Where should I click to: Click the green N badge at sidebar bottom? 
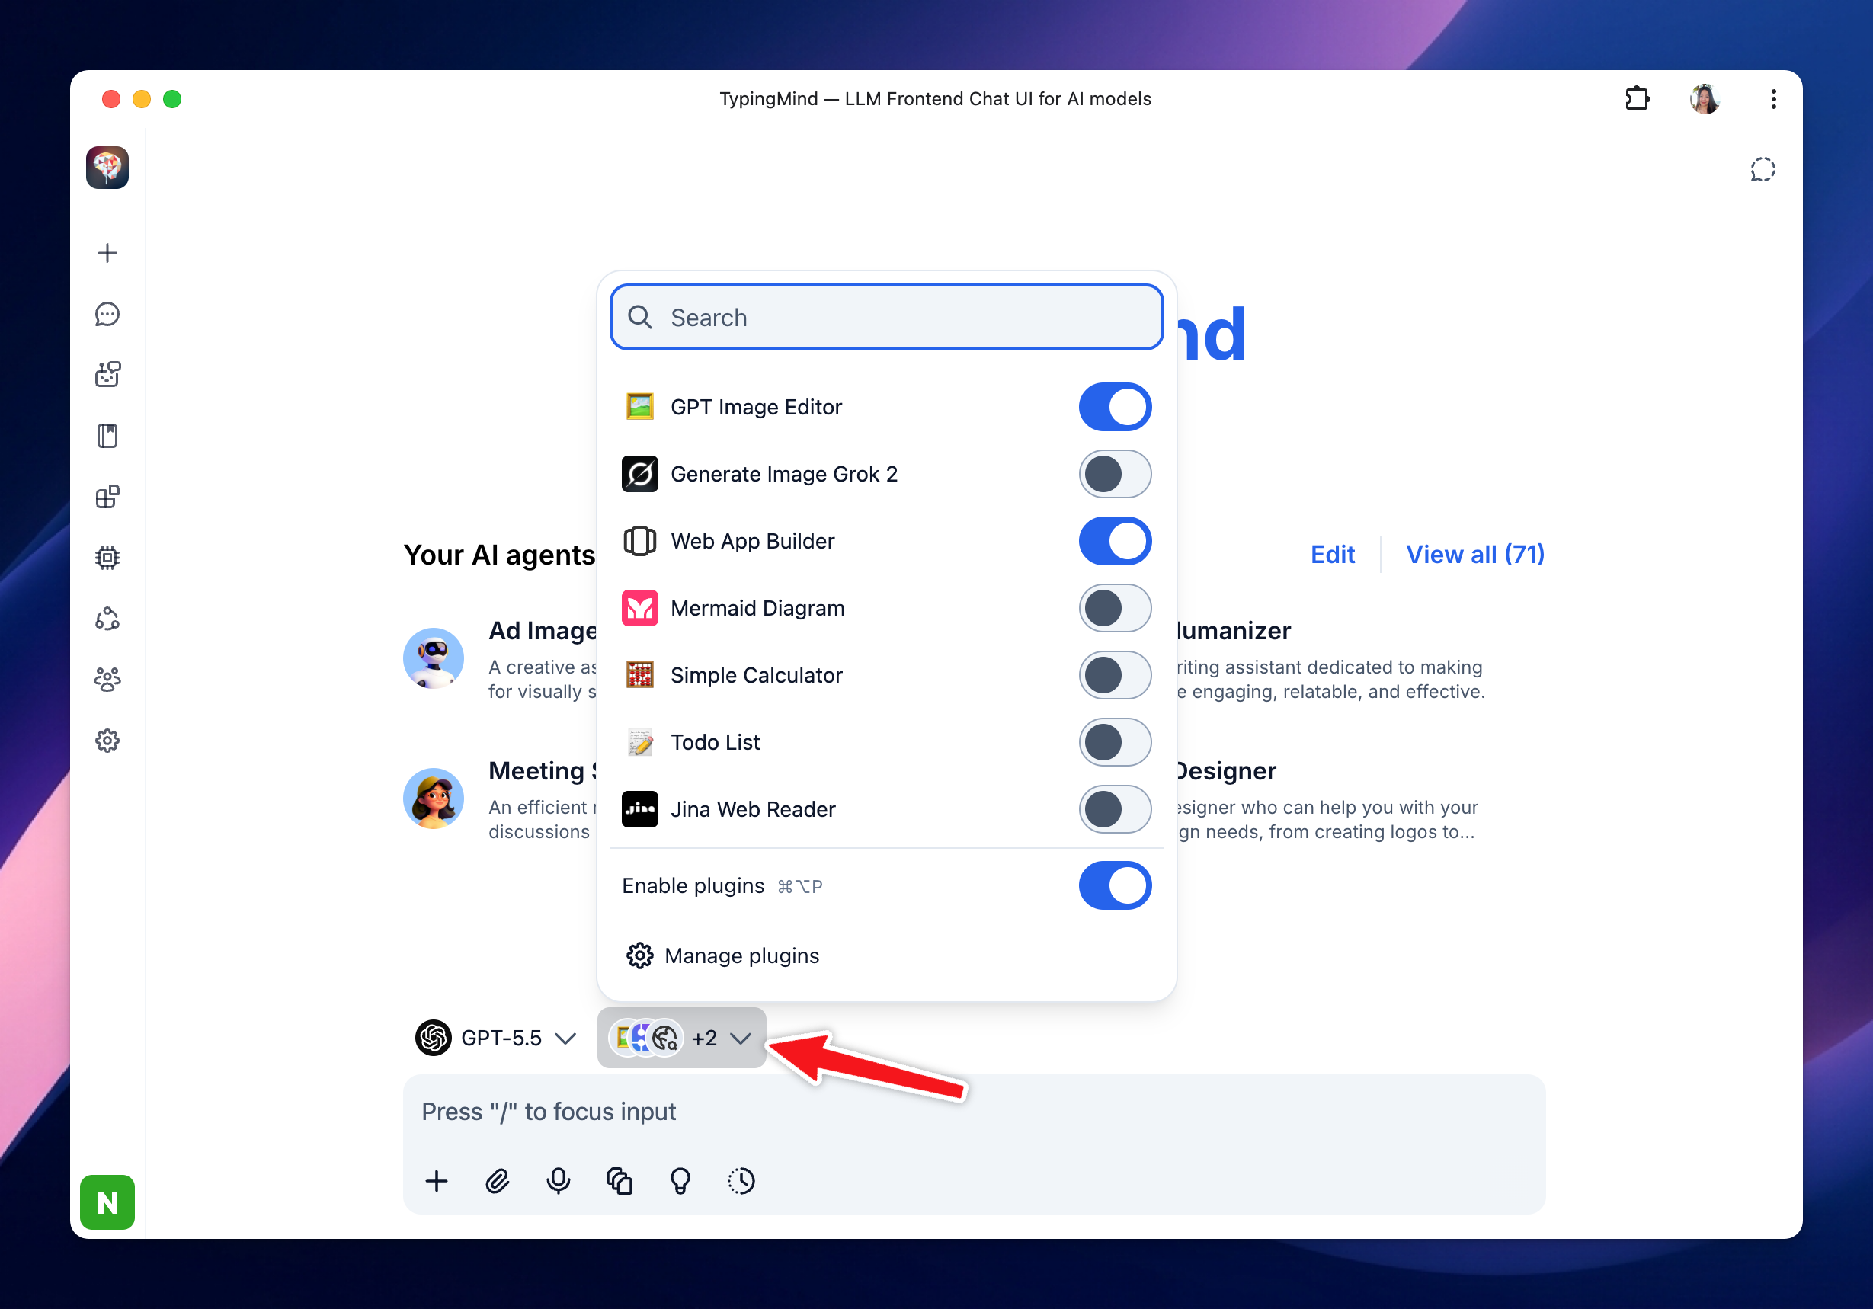pyautogui.click(x=107, y=1202)
